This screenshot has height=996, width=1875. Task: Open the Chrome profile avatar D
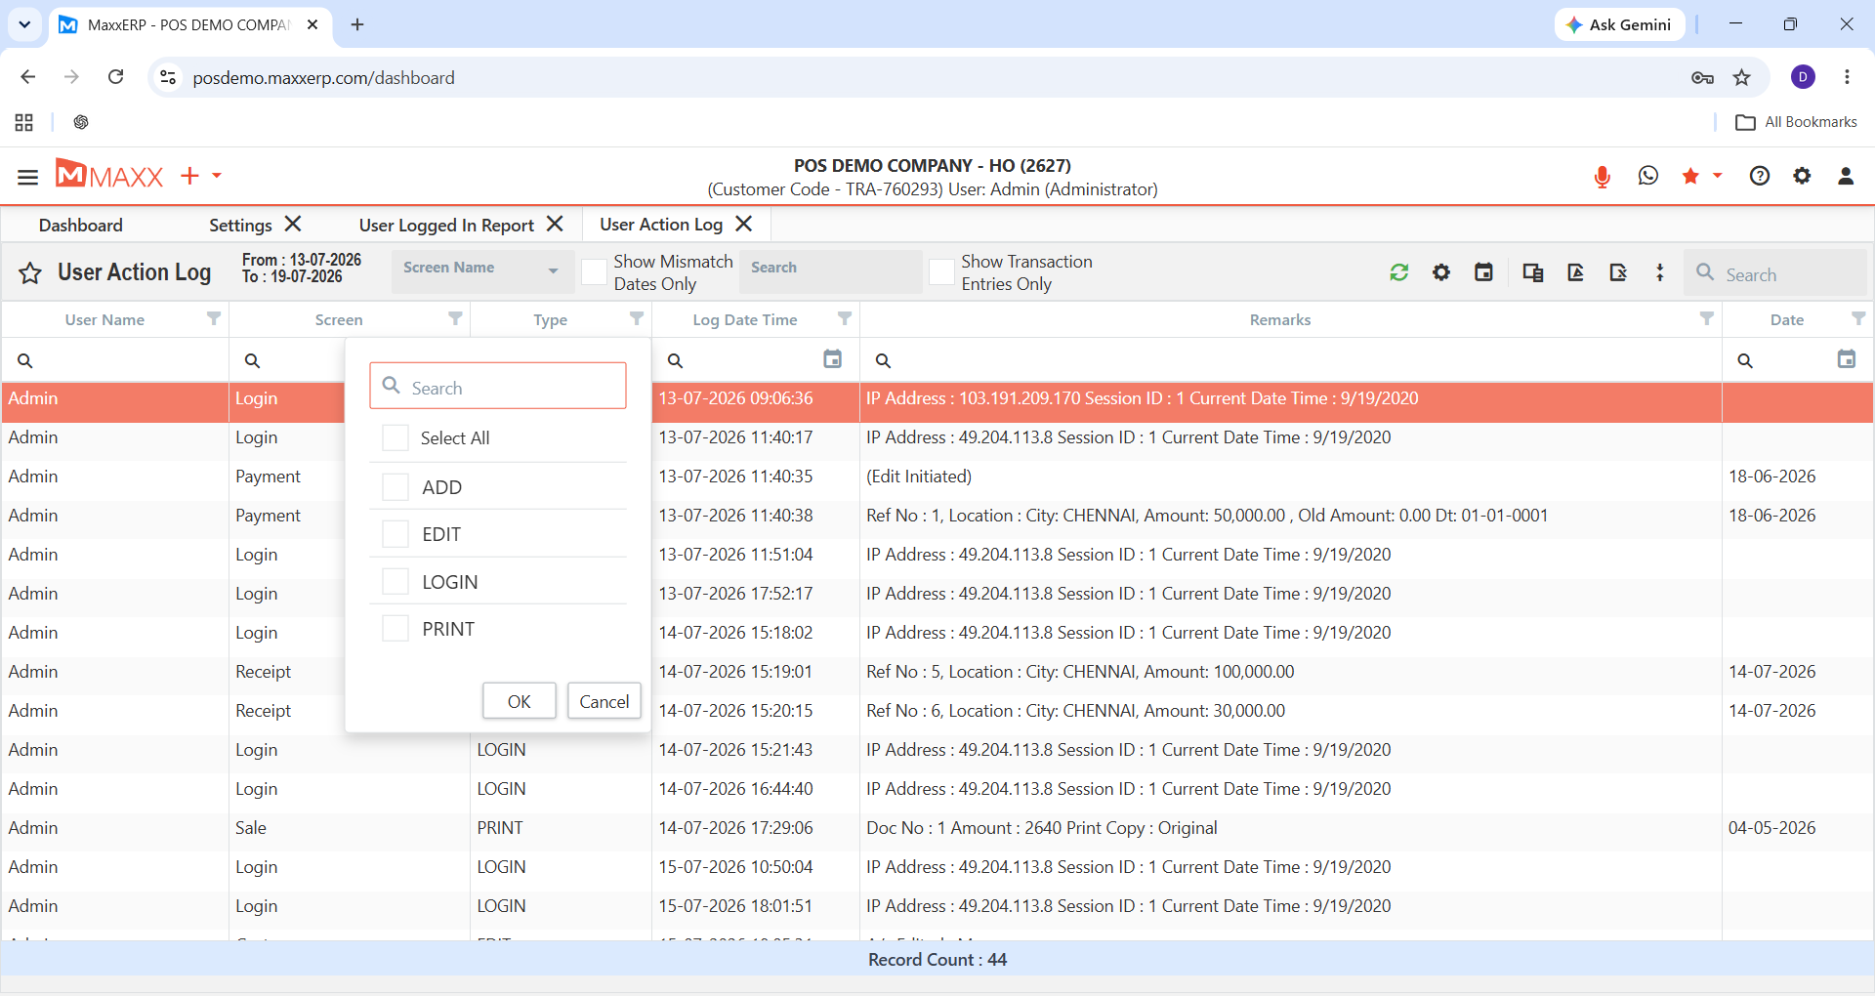click(1804, 77)
